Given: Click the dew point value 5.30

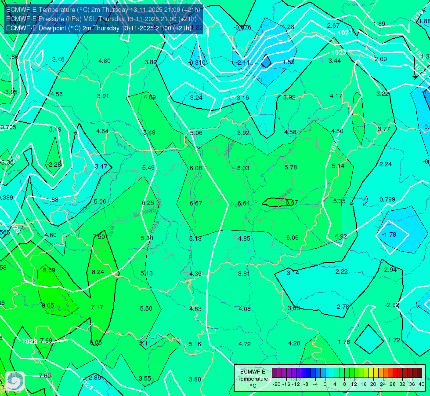Looking at the screenshot, I should pyautogui.click(x=147, y=238).
